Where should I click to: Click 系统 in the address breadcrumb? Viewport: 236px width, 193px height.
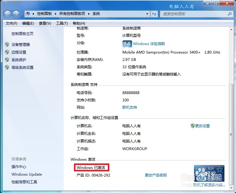(x=96, y=14)
